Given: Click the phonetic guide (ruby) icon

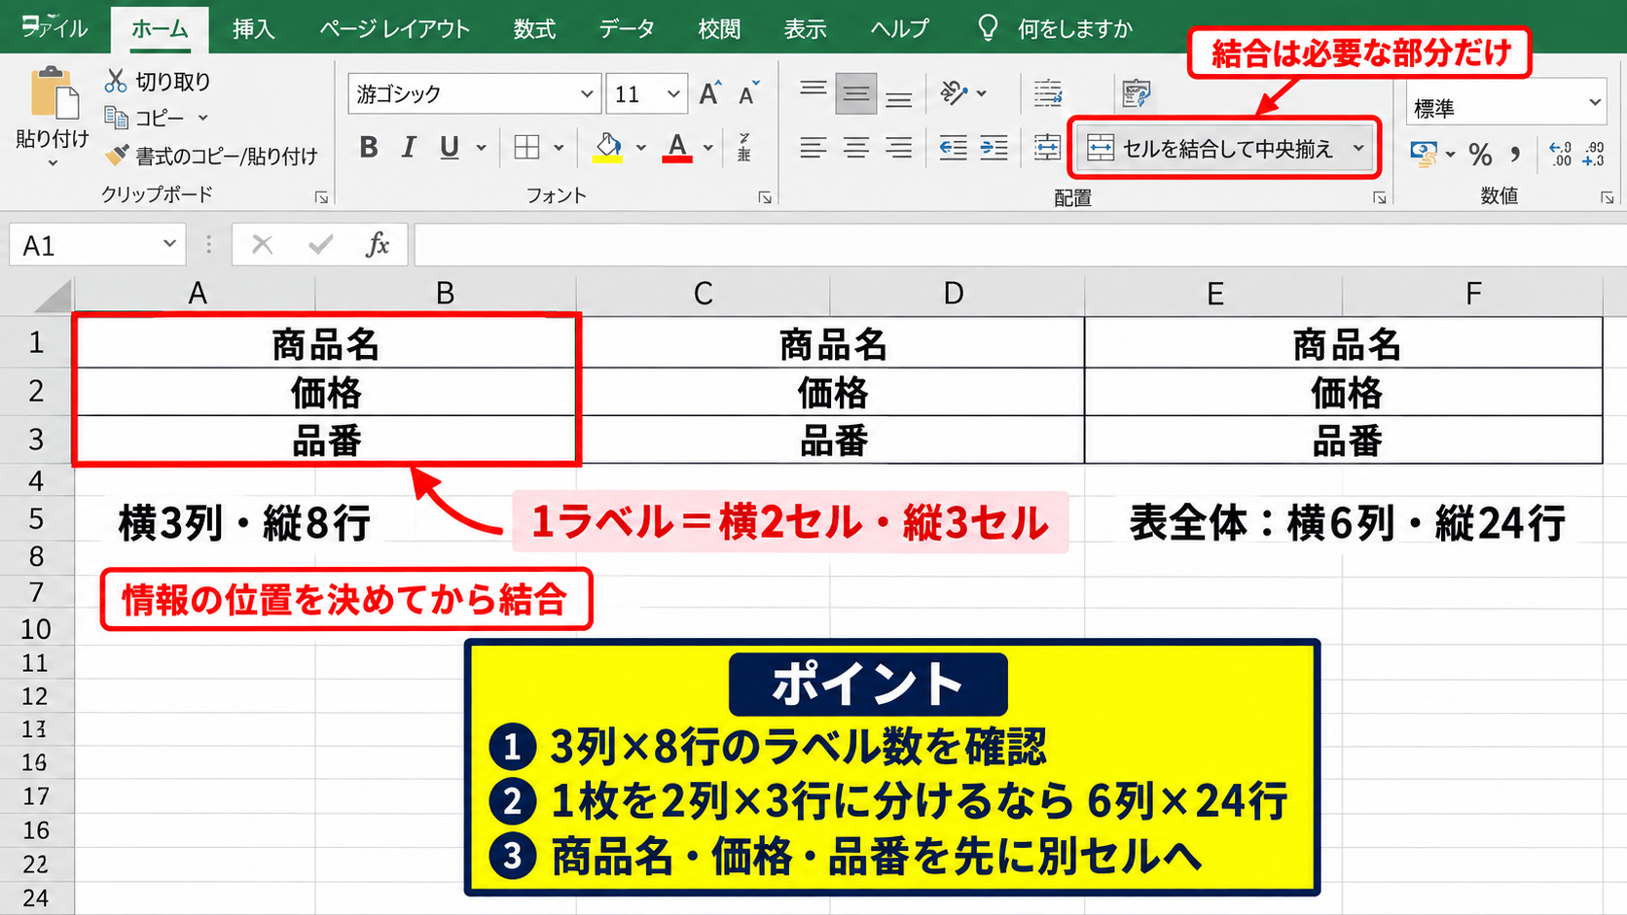Looking at the screenshot, I should pyautogui.click(x=744, y=148).
